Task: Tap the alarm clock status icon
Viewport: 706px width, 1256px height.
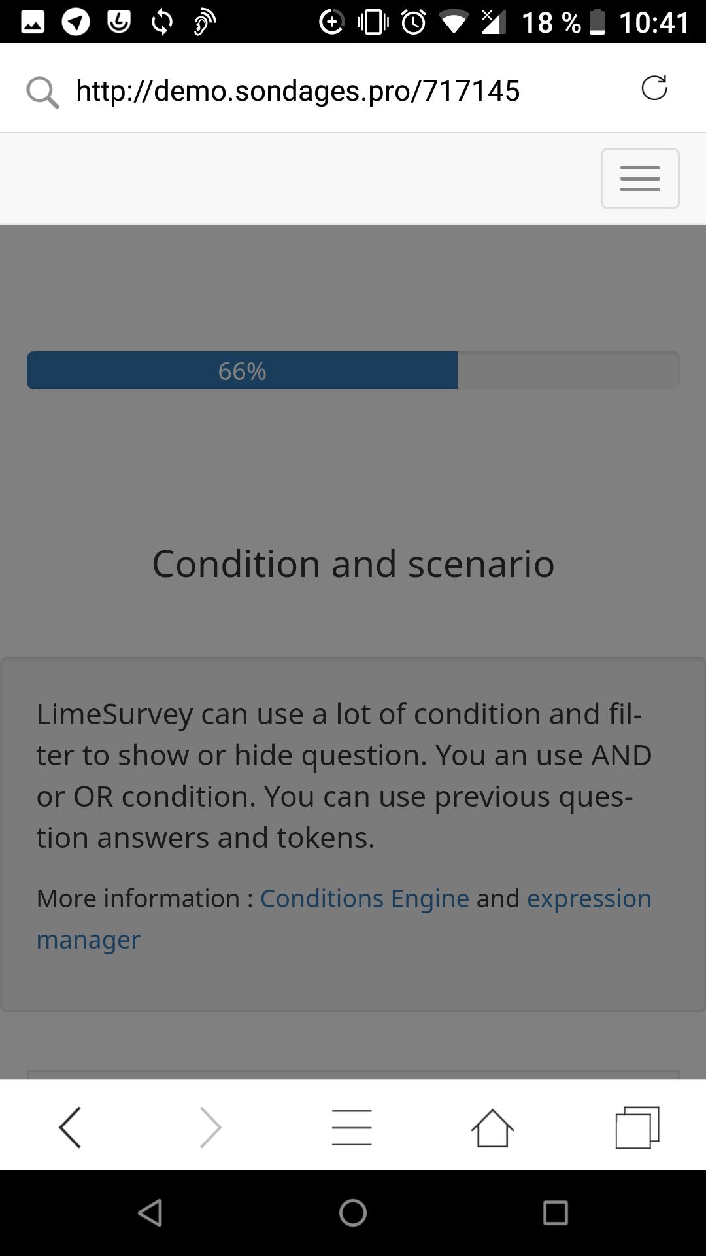Action: click(x=413, y=22)
